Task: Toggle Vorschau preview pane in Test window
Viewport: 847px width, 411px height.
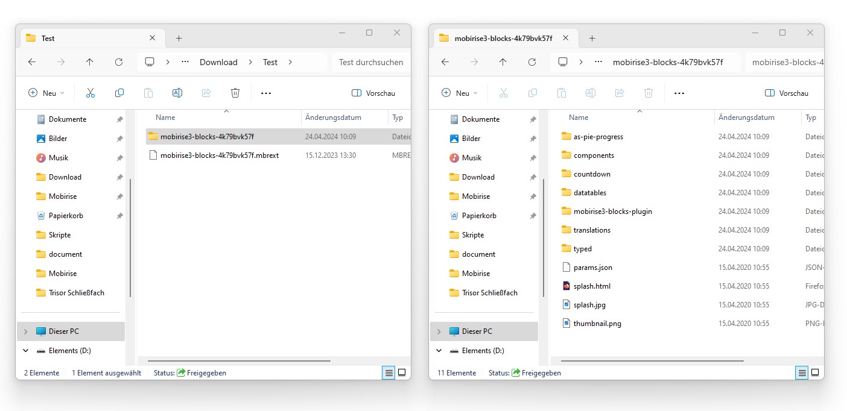Action: tap(373, 93)
